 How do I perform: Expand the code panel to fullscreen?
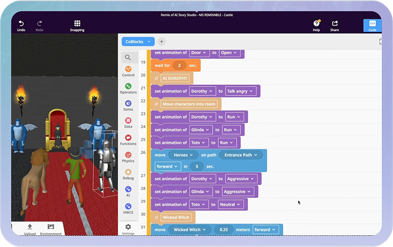[380, 42]
